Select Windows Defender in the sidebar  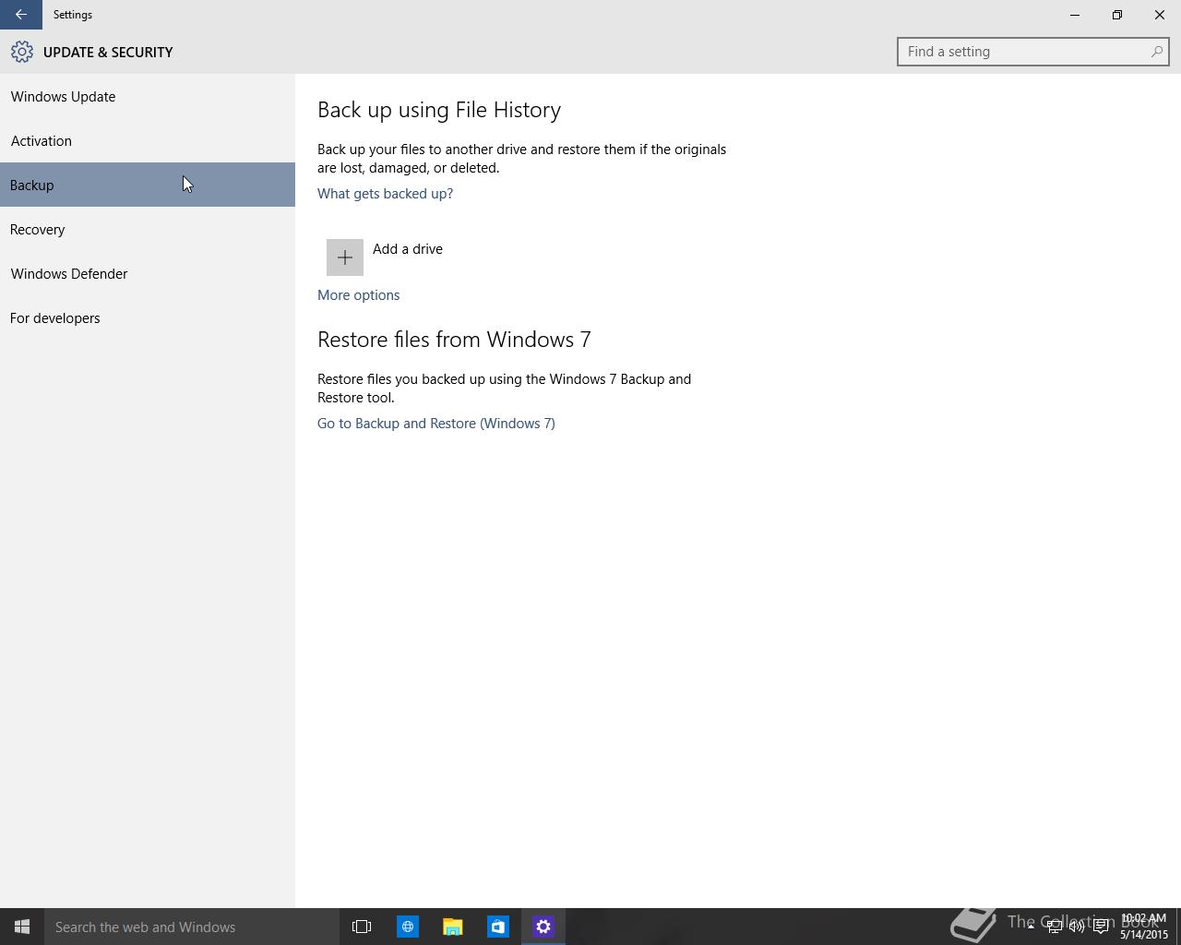[x=148, y=273]
